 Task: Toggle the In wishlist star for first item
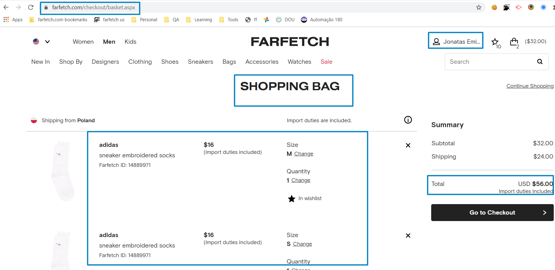292,199
